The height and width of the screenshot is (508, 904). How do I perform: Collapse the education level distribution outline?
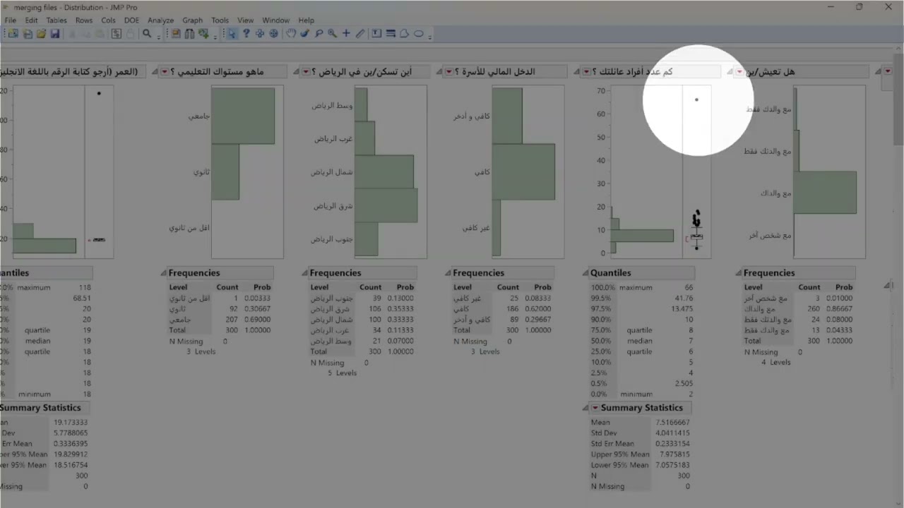point(155,71)
